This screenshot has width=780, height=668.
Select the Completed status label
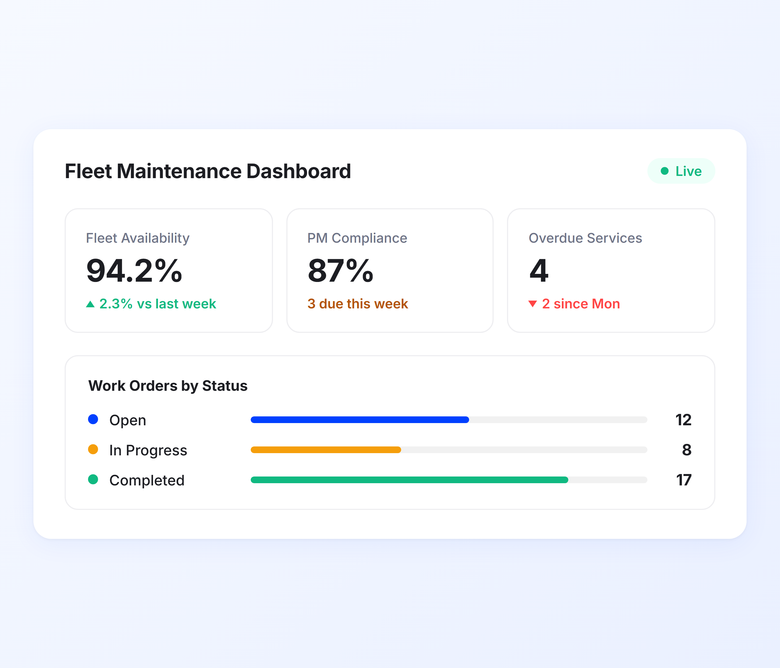click(147, 480)
